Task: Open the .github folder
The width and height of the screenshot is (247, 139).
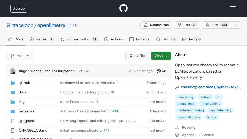Action: click(x=24, y=83)
